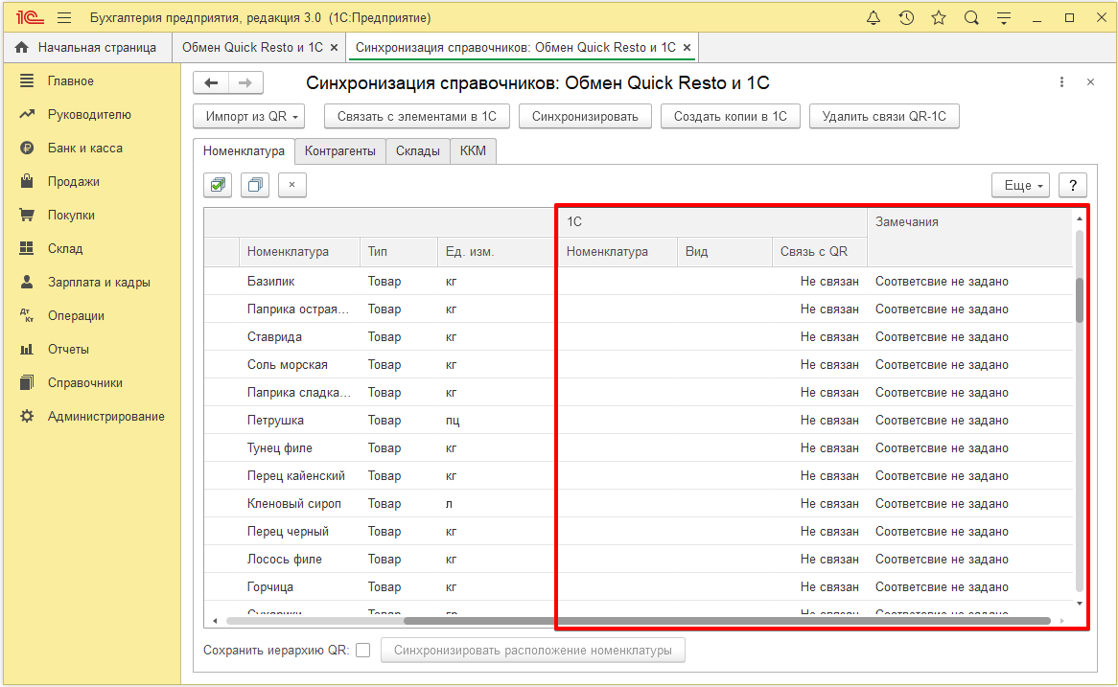The width and height of the screenshot is (1118, 687).
Task: Click Удалить связи QR-1C button
Action: pyautogui.click(x=884, y=117)
